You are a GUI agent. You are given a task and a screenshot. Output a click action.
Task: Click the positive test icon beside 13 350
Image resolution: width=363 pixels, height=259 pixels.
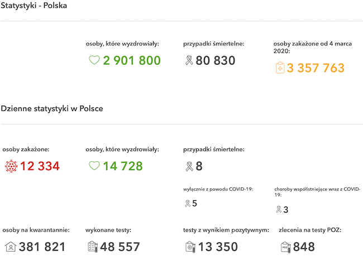click(190, 247)
